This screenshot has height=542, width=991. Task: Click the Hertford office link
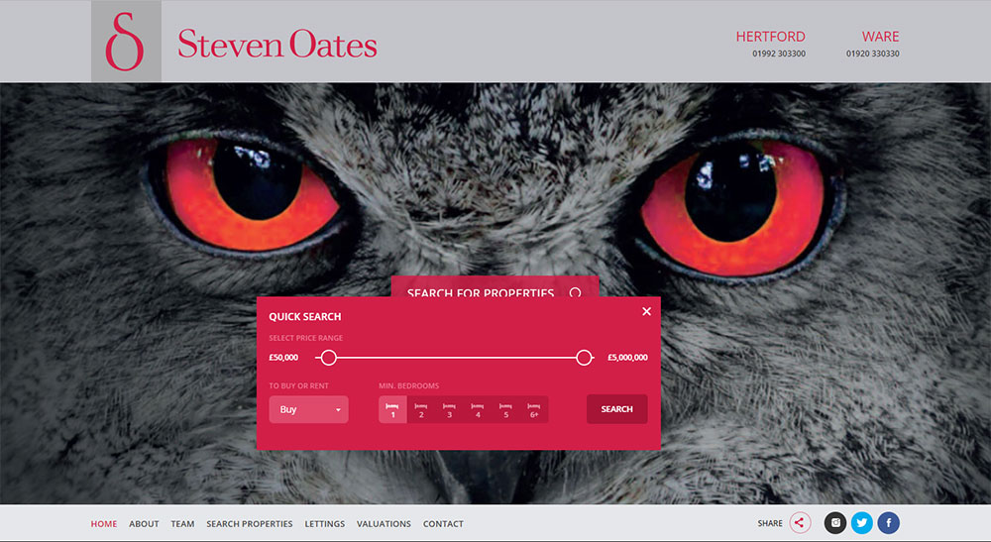coord(770,37)
